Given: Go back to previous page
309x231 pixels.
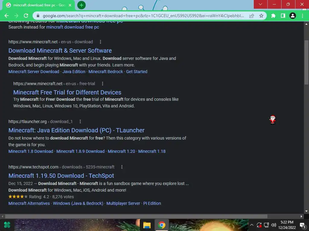Looking at the screenshot, I should pyautogui.click(x=7, y=16).
